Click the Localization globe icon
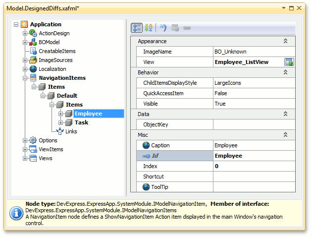 [33, 69]
